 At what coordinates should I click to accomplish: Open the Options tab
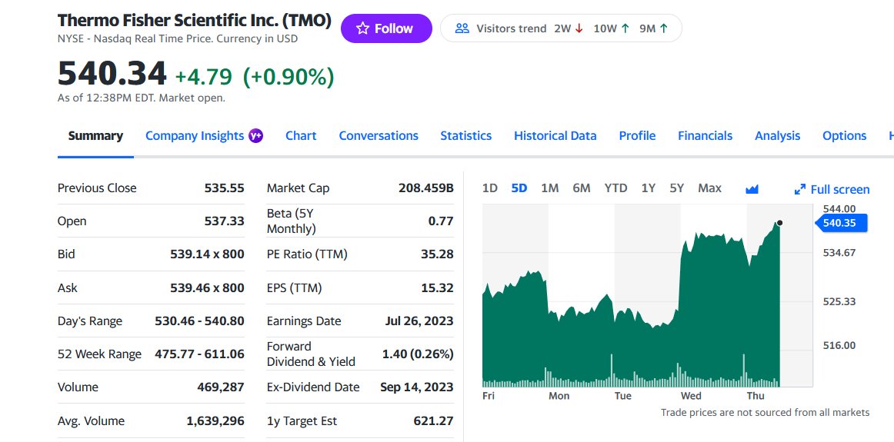(x=845, y=135)
